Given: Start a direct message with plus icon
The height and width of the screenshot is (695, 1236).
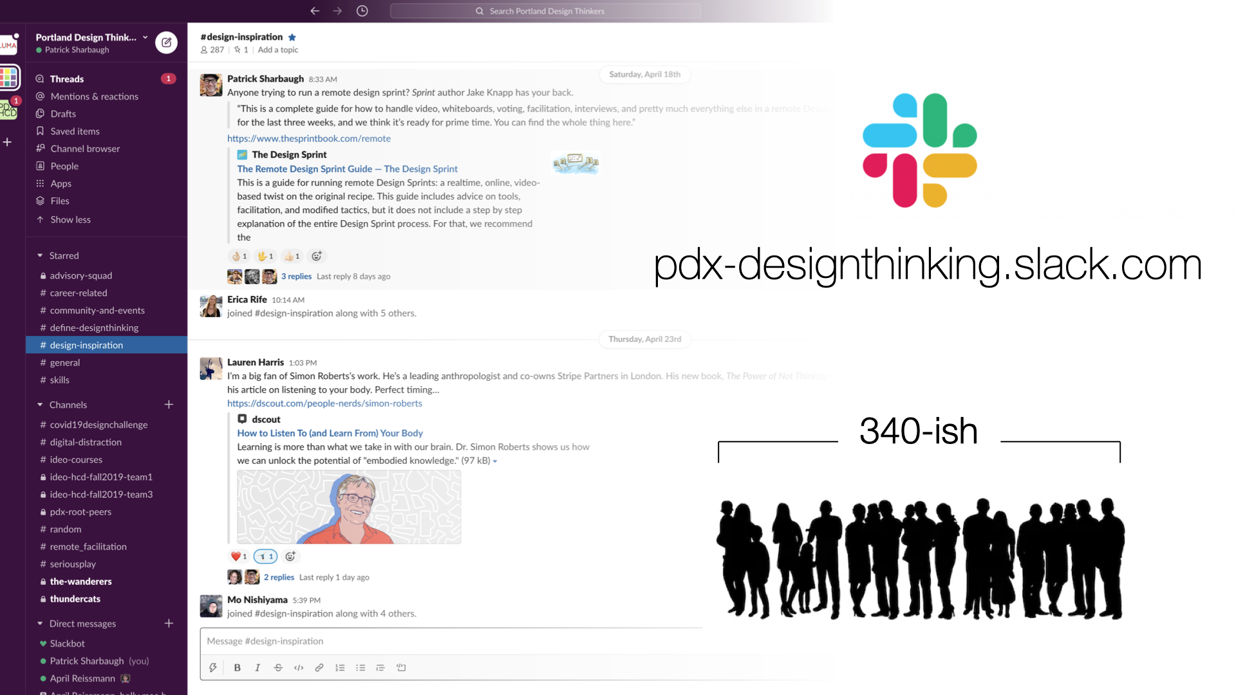Looking at the screenshot, I should (x=169, y=624).
